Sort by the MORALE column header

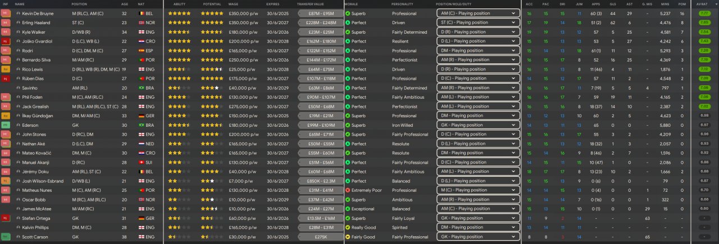coord(351,4)
